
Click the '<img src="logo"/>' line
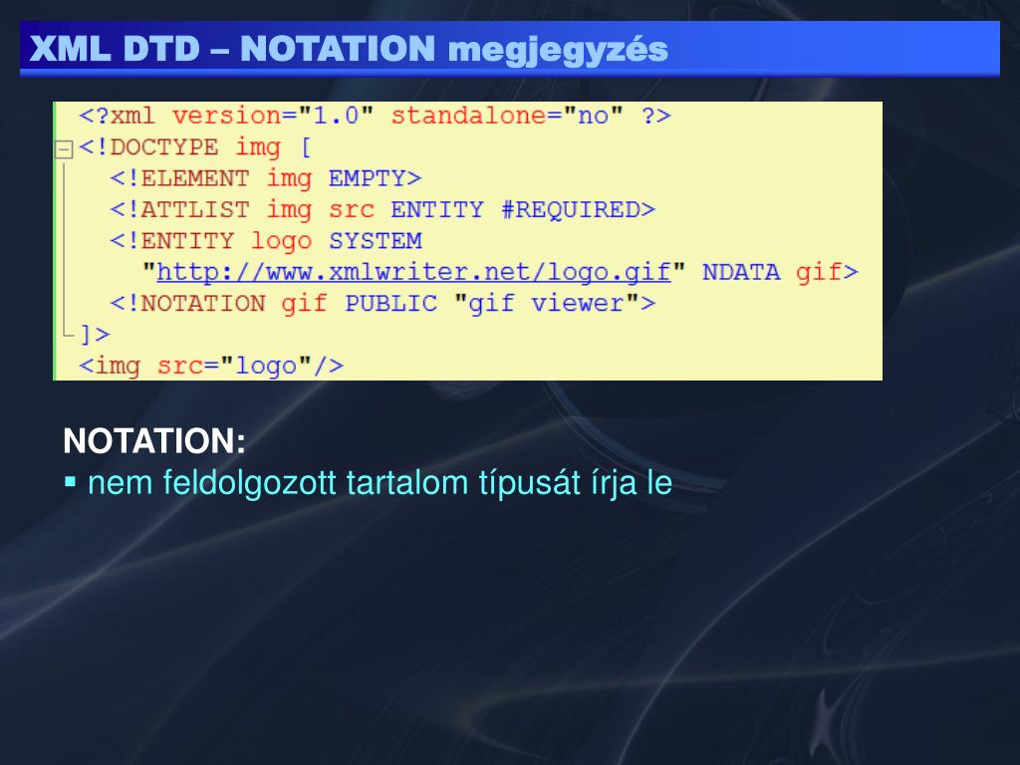click(211, 366)
